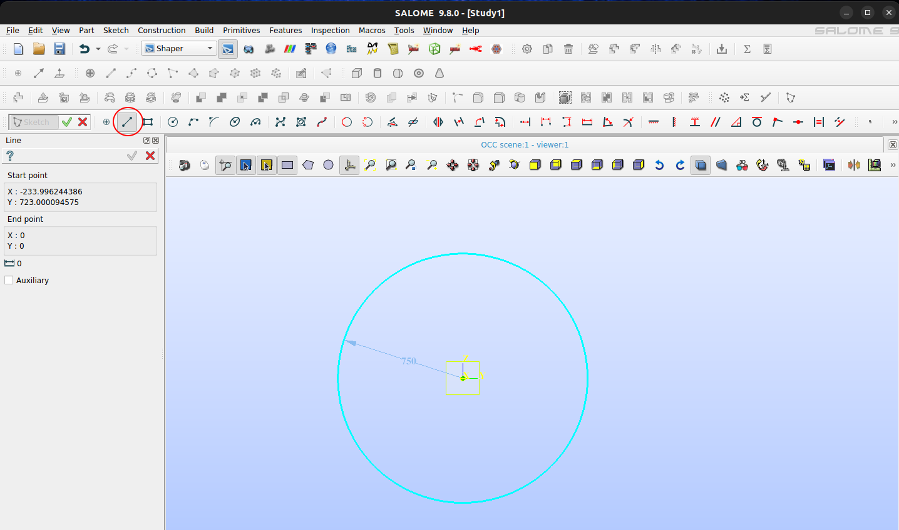This screenshot has width=899, height=530.
Task: Enable the Auxiliary checkbox
Action: pyautogui.click(x=9, y=280)
